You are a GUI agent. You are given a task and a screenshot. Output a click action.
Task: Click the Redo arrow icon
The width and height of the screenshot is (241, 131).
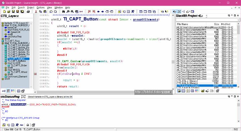pos(55,11)
